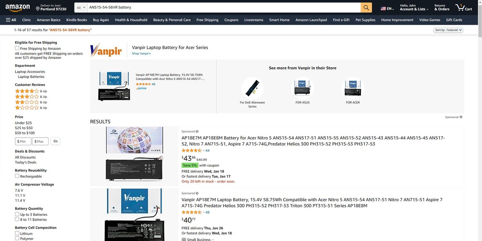
Task: Expand the All search category dropdown
Action: pos(81,7)
